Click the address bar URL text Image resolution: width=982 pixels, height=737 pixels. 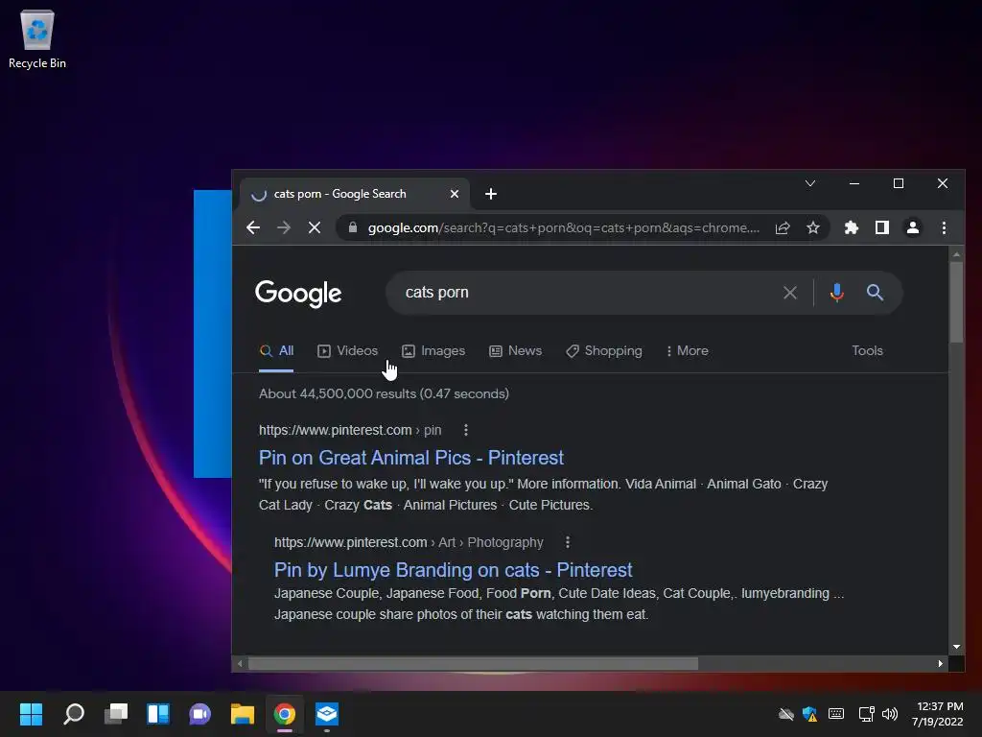[564, 227]
